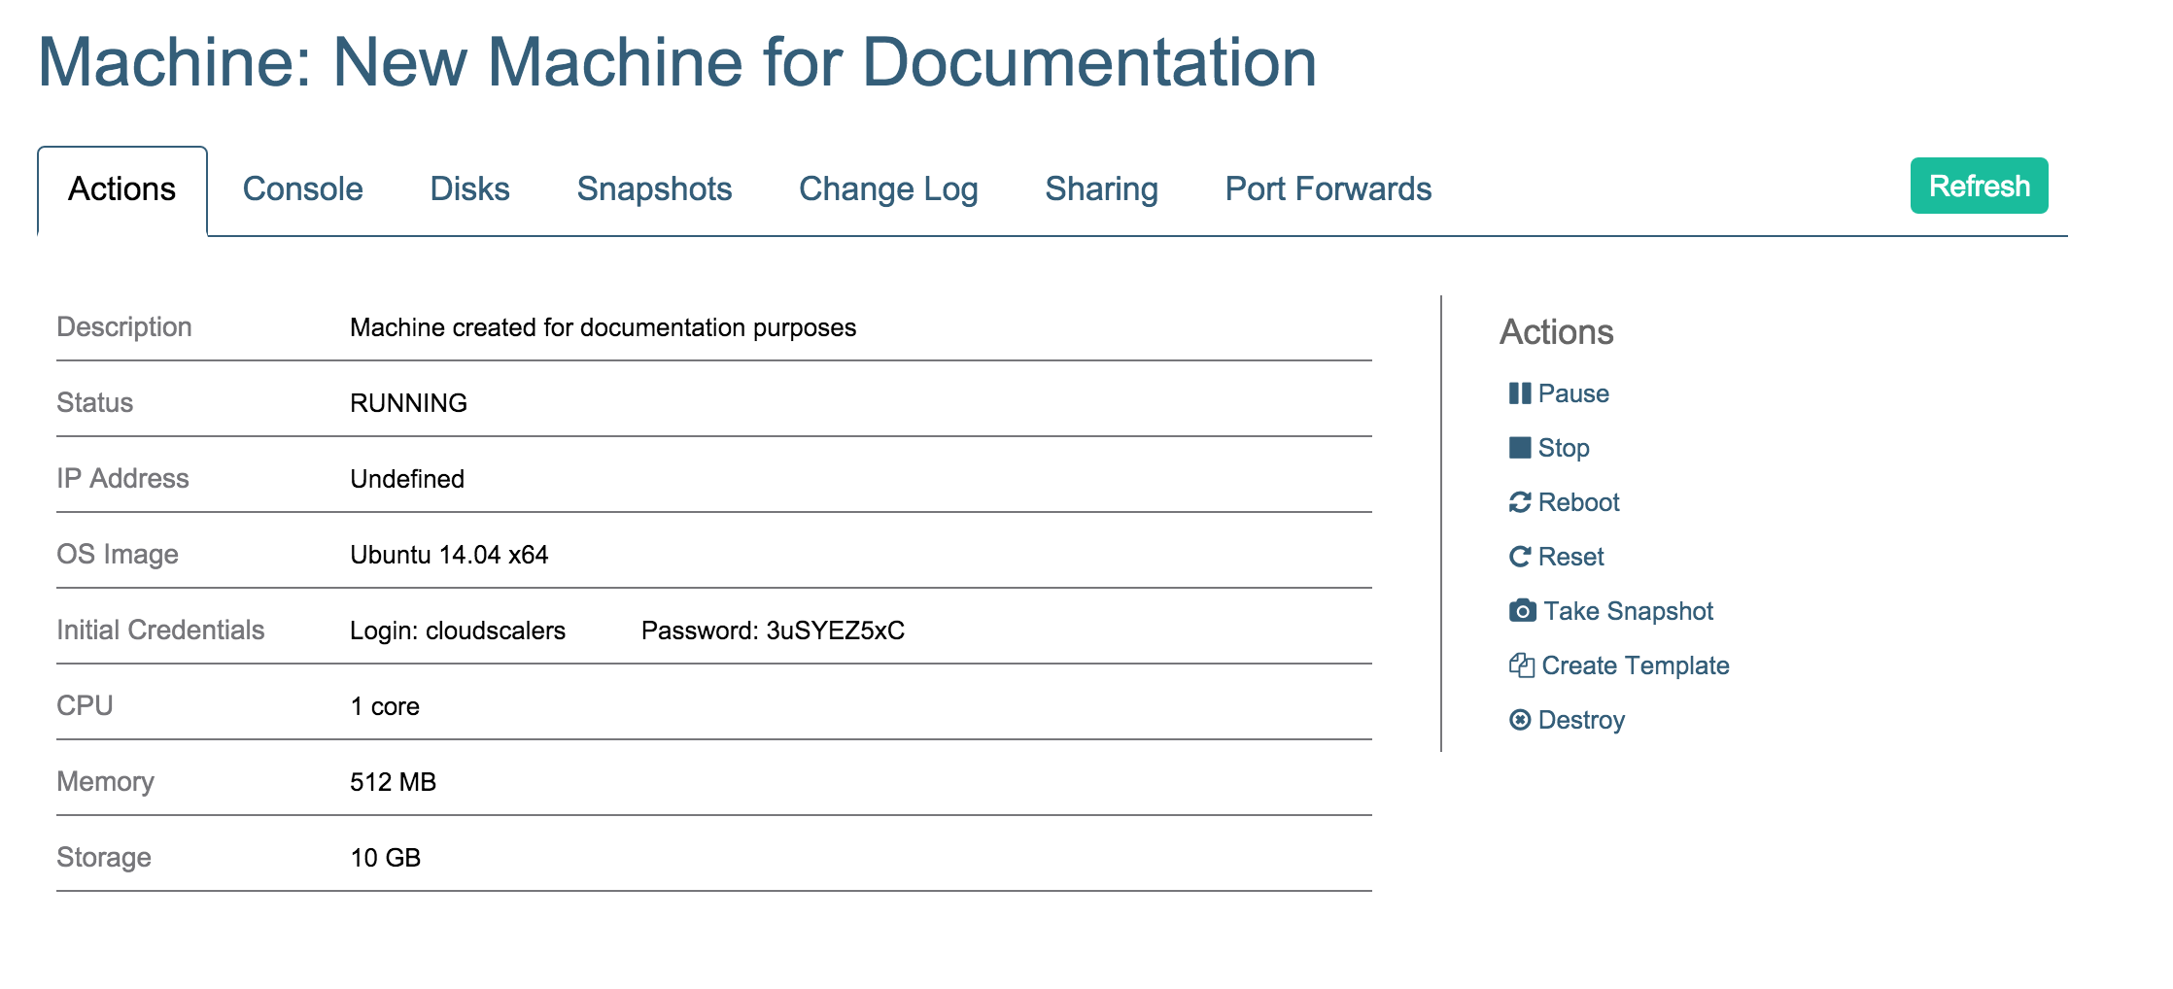Click the machine description text

pyautogui.click(x=603, y=327)
